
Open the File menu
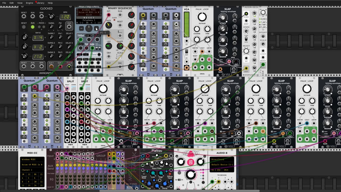tap(4, 3)
